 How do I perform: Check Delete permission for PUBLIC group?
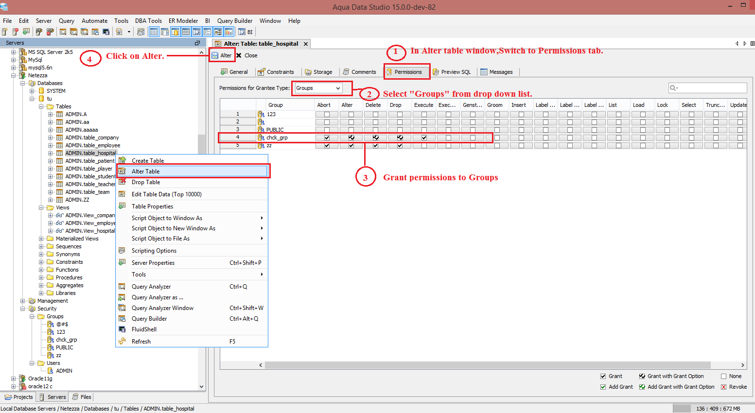coord(375,130)
